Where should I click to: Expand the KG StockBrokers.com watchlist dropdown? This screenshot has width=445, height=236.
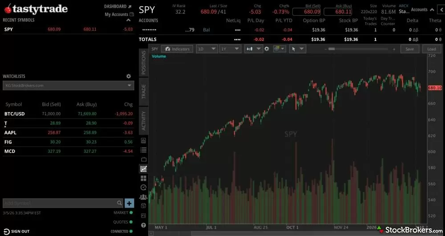pos(68,86)
